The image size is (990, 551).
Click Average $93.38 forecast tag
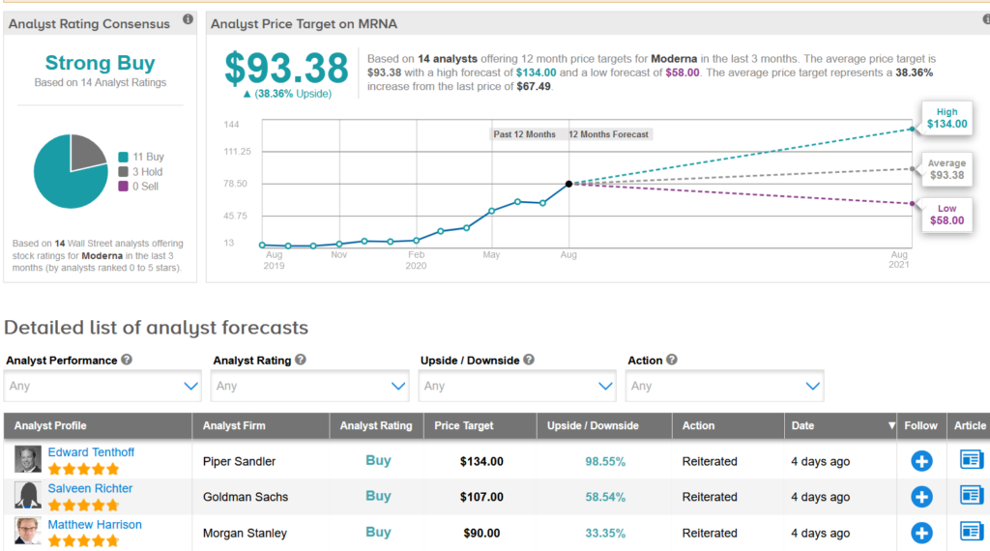(x=947, y=169)
